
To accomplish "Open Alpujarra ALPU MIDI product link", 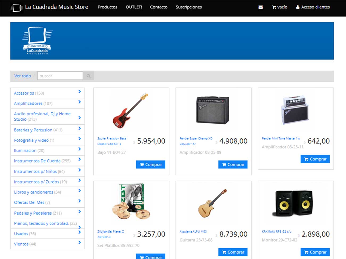I will click(193, 232).
